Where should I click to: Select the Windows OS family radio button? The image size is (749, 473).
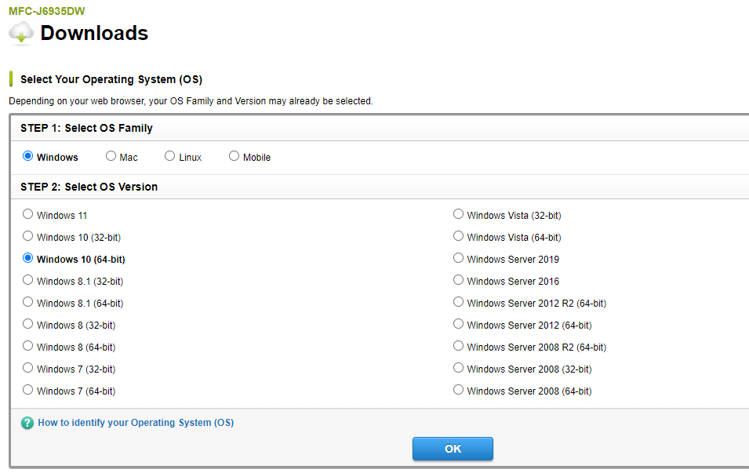click(27, 156)
